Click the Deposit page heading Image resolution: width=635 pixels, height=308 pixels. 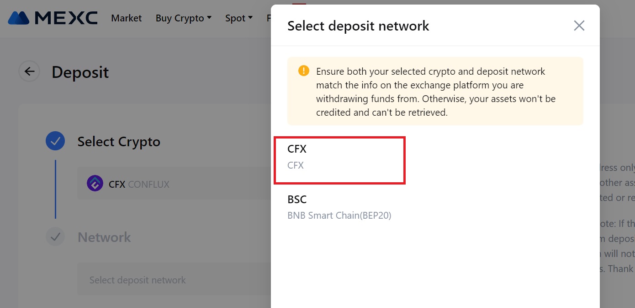[x=80, y=72]
